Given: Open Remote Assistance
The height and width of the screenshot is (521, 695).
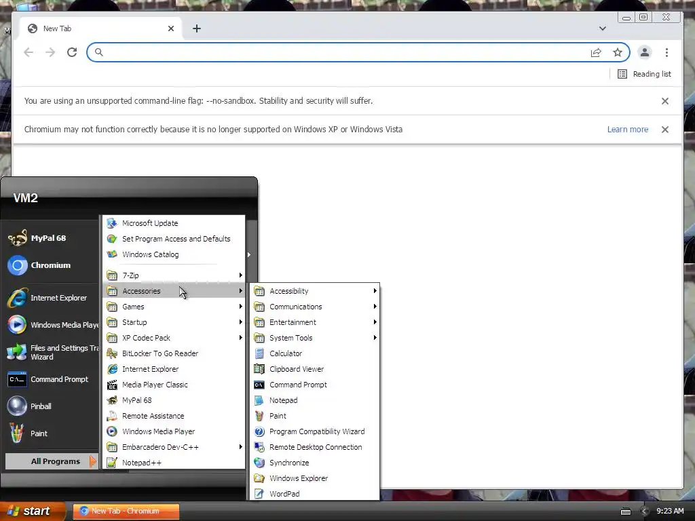Looking at the screenshot, I should [174, 416].
